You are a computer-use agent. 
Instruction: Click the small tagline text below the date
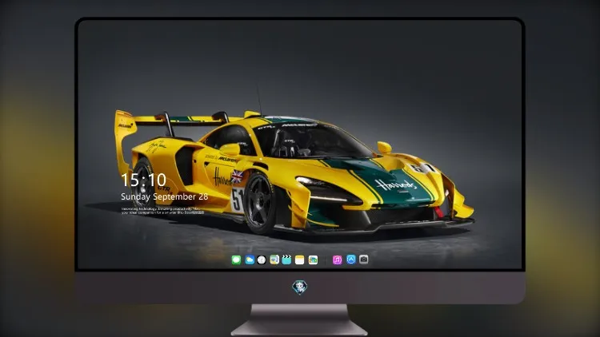162,211
